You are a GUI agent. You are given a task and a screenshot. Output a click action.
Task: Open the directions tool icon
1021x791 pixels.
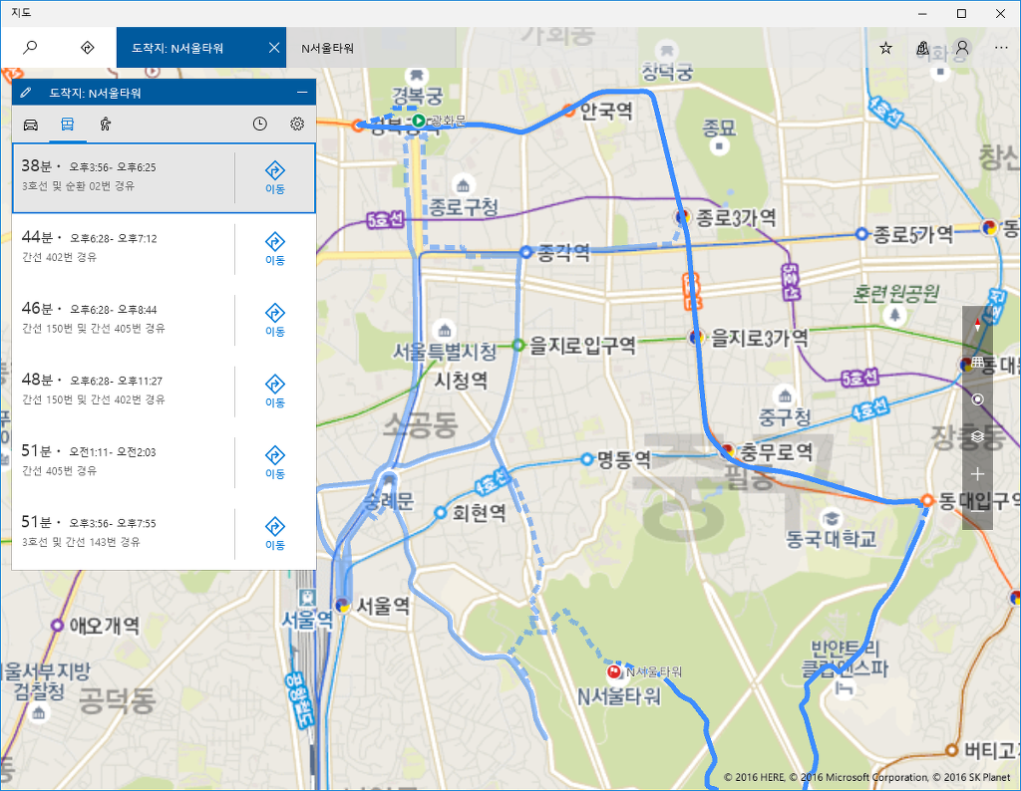tap(87, 46)
